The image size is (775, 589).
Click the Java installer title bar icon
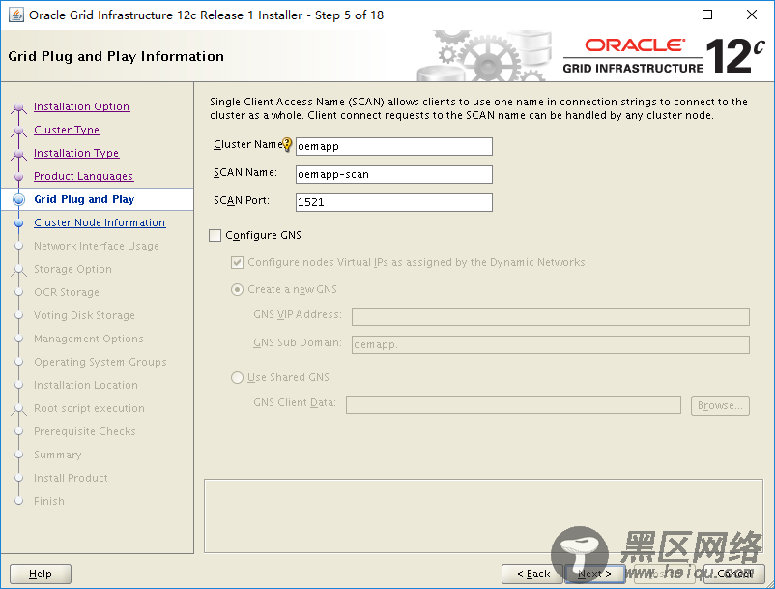15,15
